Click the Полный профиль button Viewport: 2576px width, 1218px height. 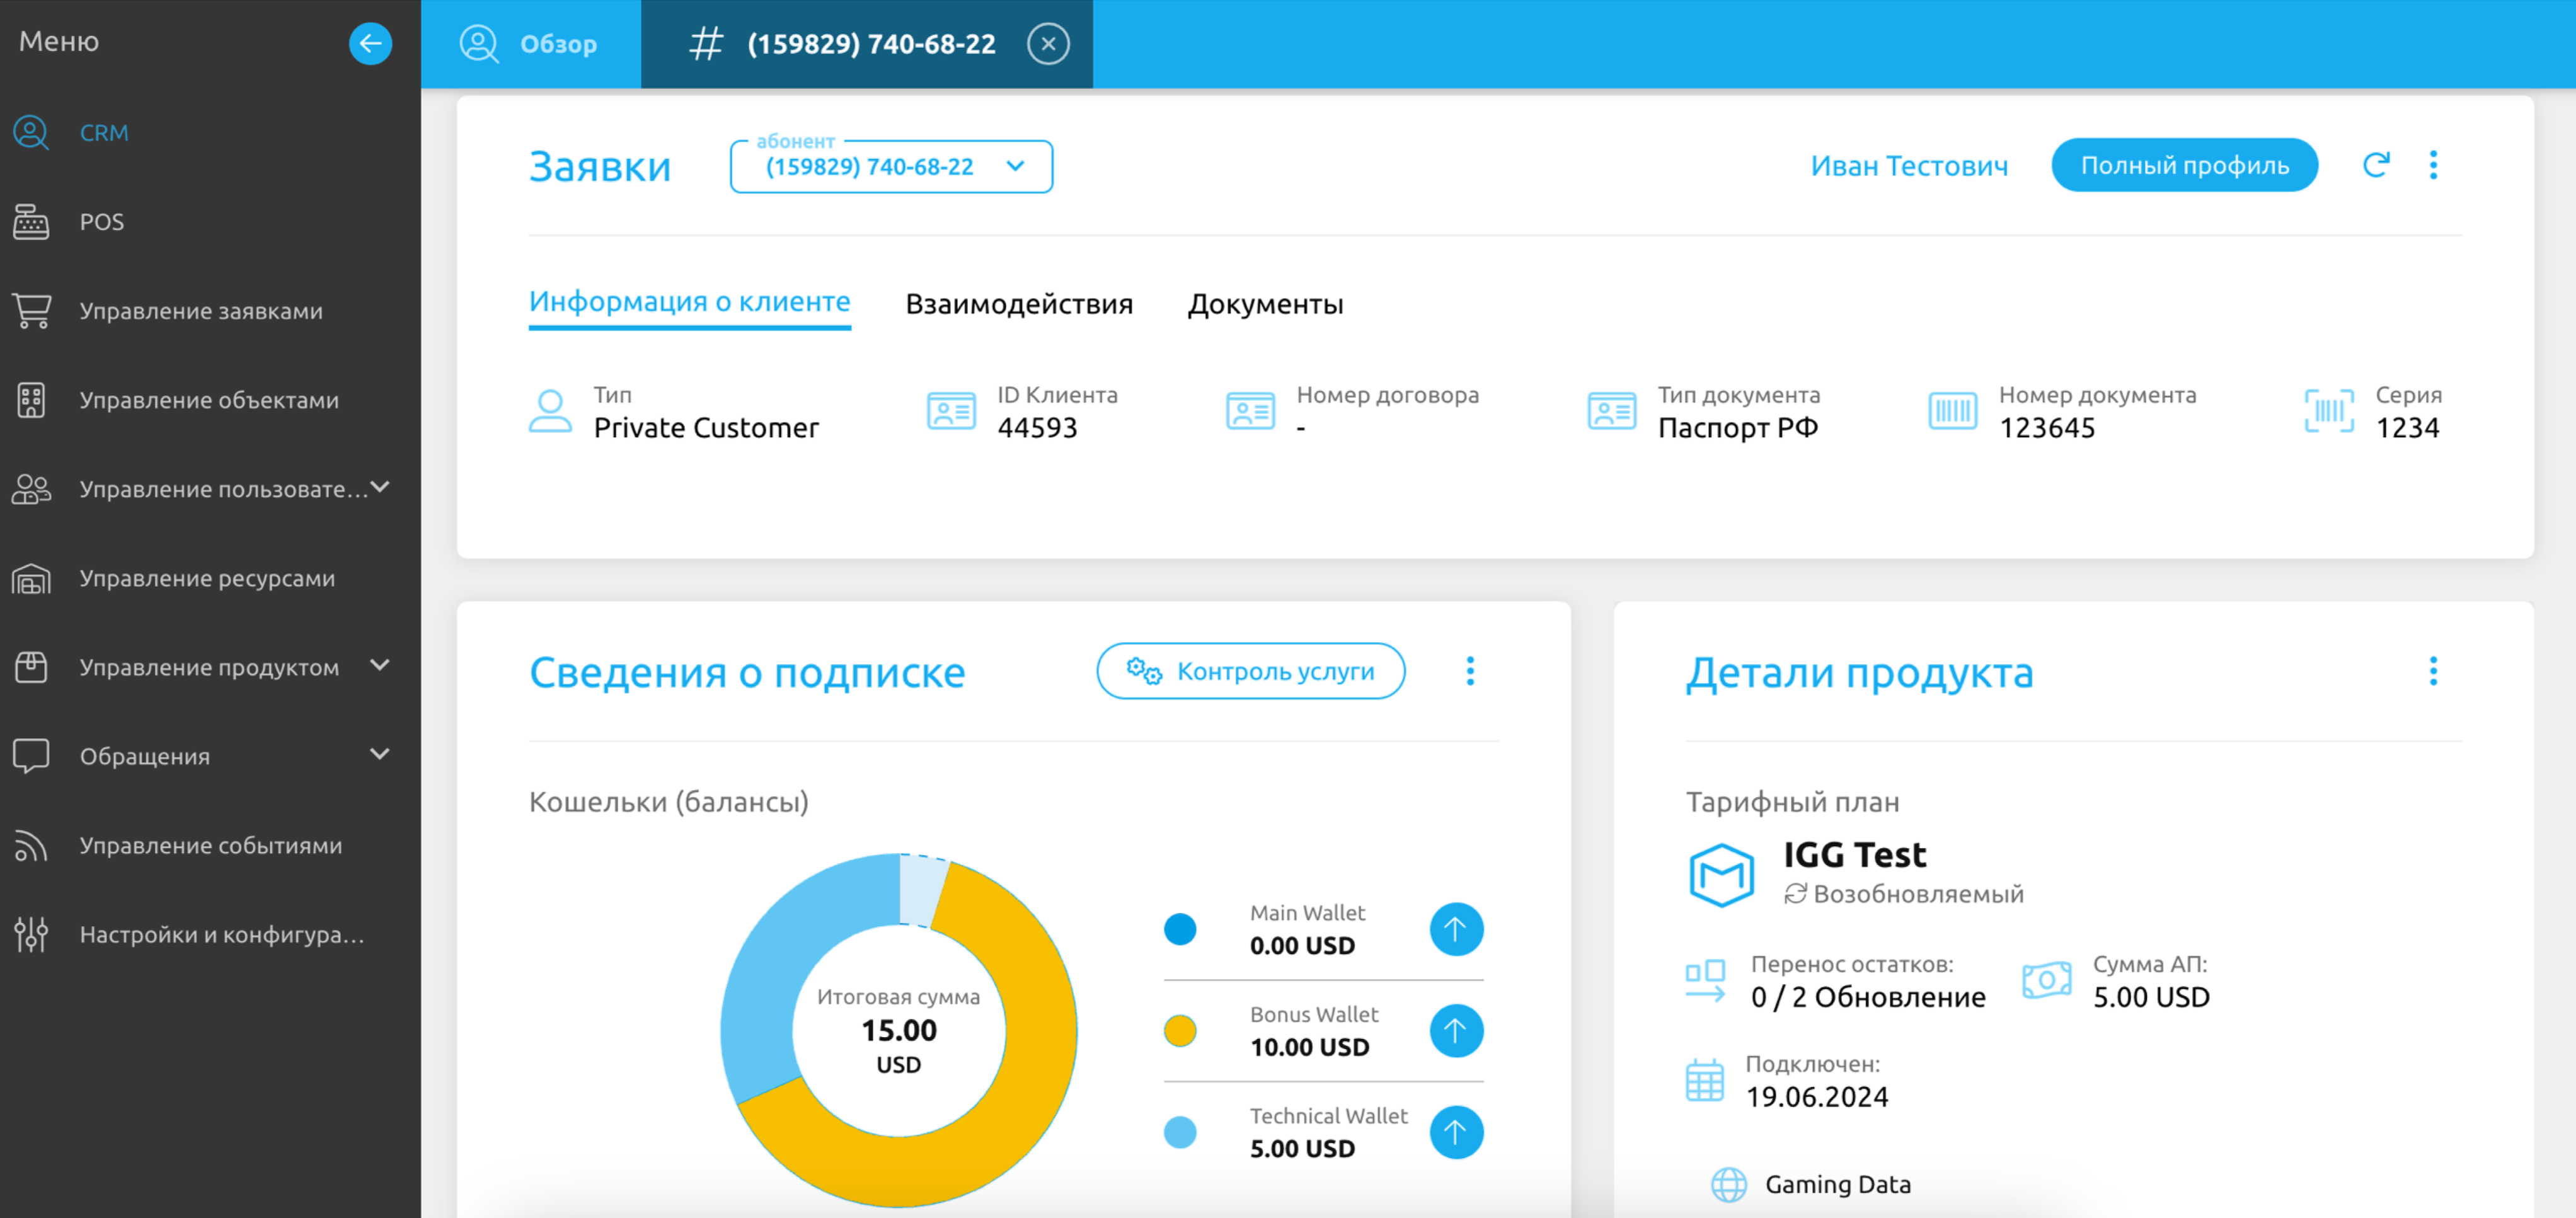(2184, 165)
